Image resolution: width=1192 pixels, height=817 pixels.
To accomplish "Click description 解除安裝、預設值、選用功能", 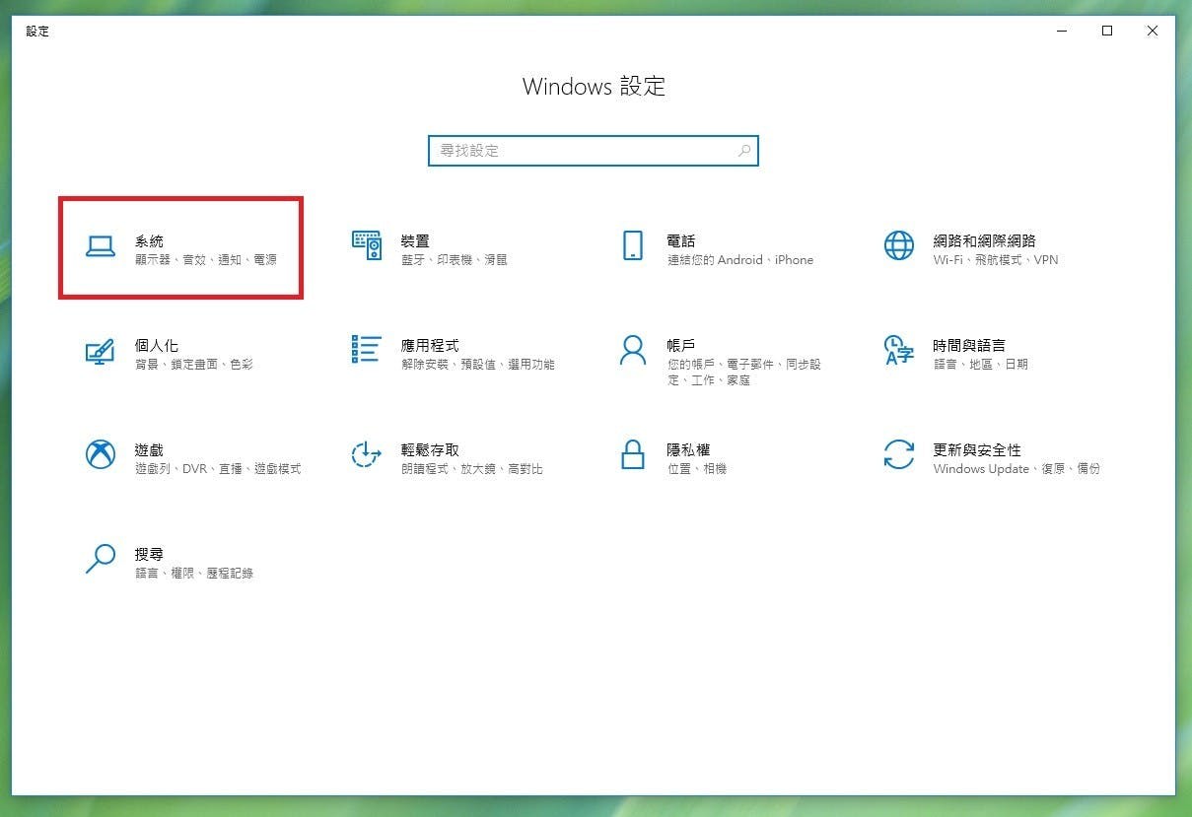I will click(478, 365).
